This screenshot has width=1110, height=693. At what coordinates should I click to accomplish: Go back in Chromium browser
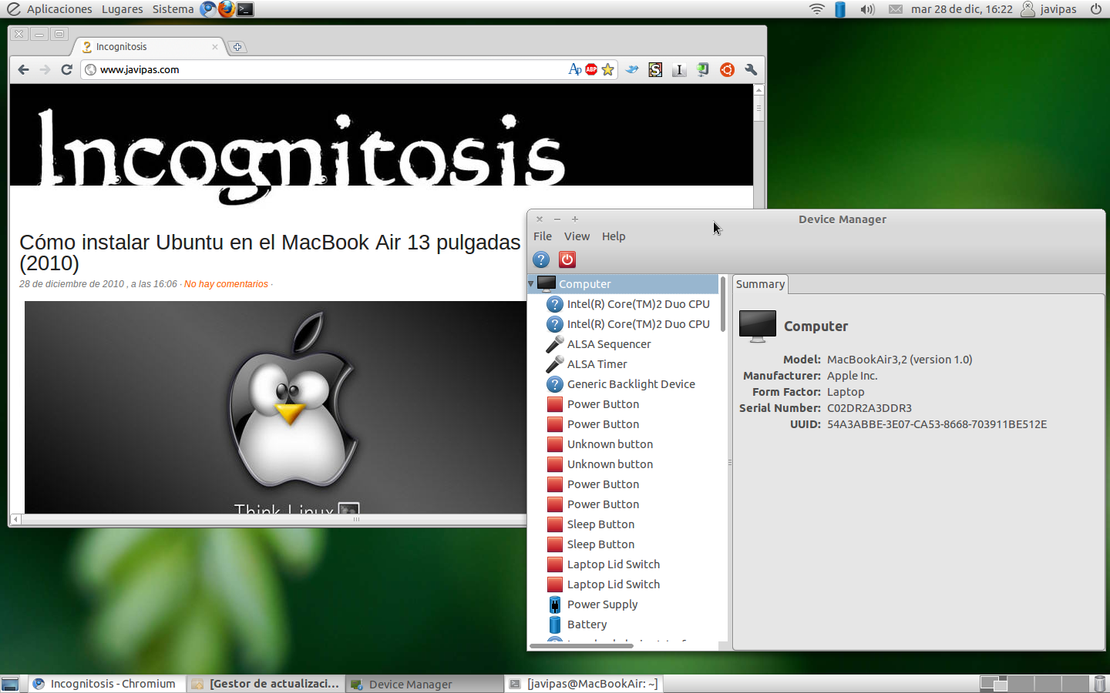(23, 69)
